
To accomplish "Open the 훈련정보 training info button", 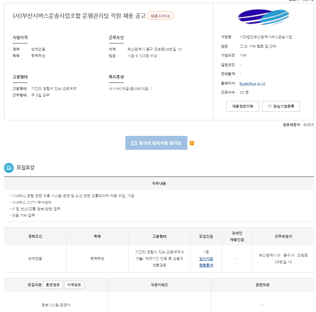I will tap(53, 285).
